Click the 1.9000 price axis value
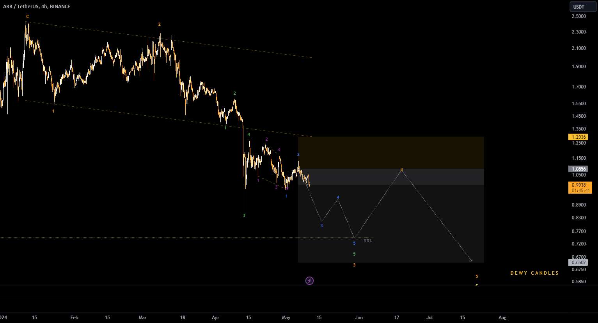The image size is (598, 323). pyautogui.click(x=579, y=67)
